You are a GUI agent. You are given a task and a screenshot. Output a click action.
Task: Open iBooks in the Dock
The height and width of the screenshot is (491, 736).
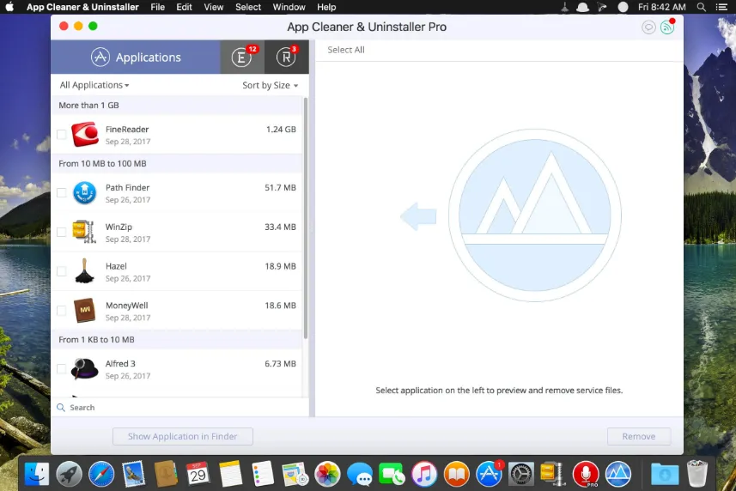tap(457, 474)
